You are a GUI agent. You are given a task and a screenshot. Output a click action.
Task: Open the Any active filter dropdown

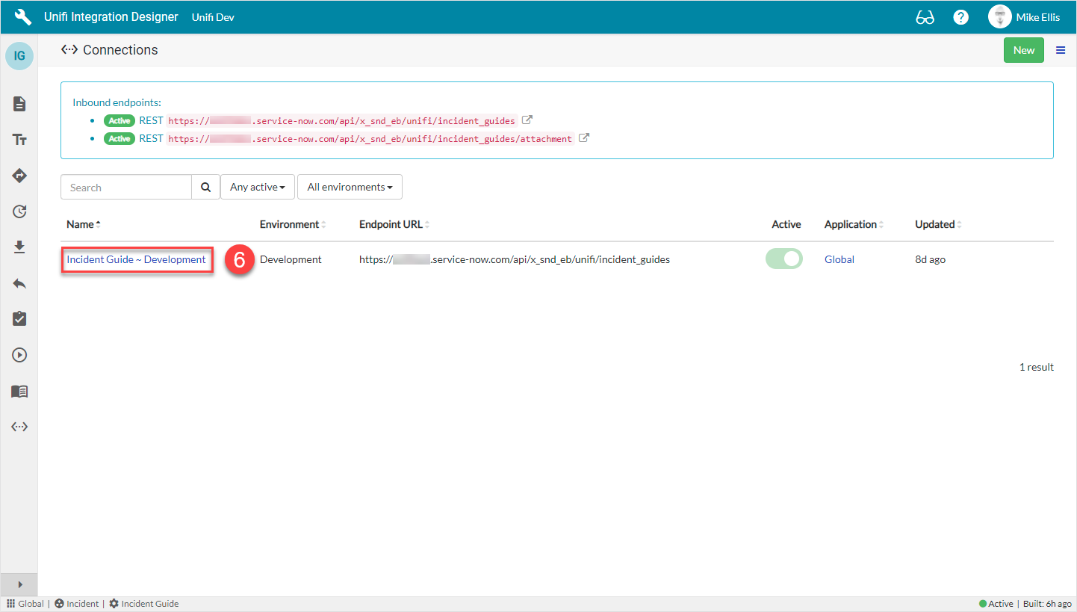[257, 187]
